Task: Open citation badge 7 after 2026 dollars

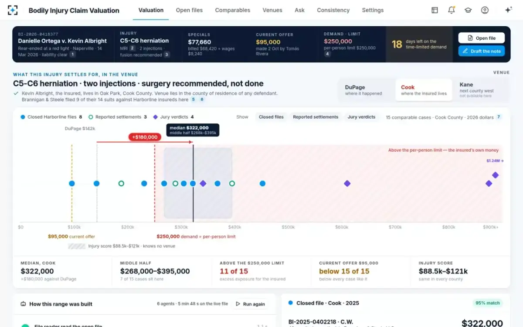Action: [x=499, y=117]
